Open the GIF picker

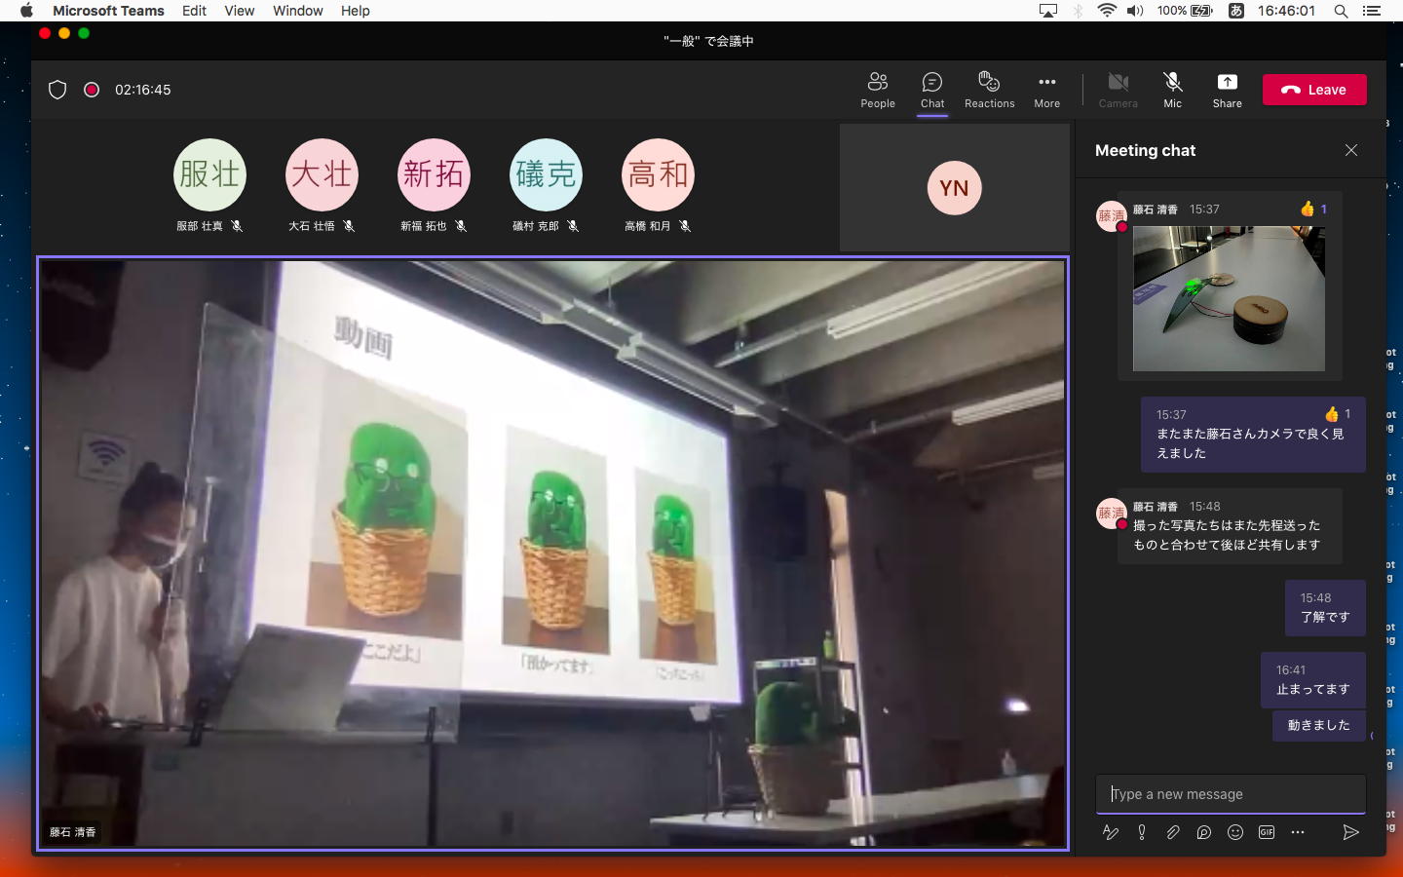coord(1267,832)
